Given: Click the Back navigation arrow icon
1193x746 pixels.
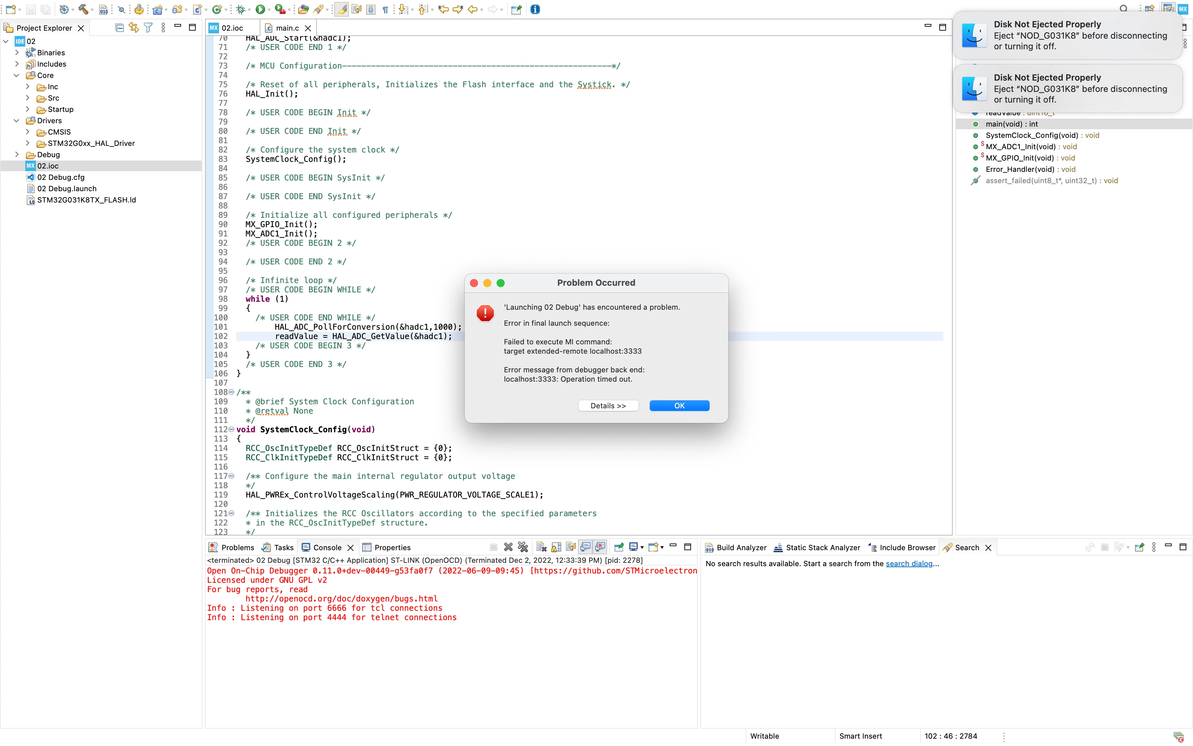Looking at the screenshot, I should pyautogui.click(x=472, y=9).
